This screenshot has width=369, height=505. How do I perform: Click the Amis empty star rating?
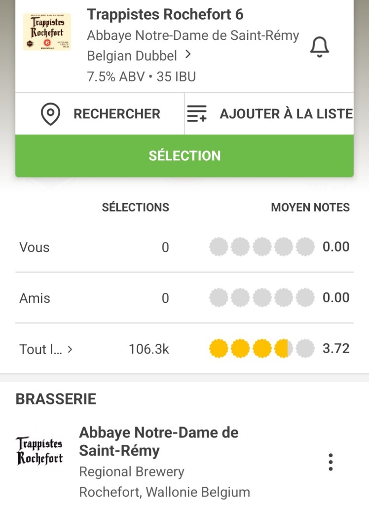click(x=261, y=298)
